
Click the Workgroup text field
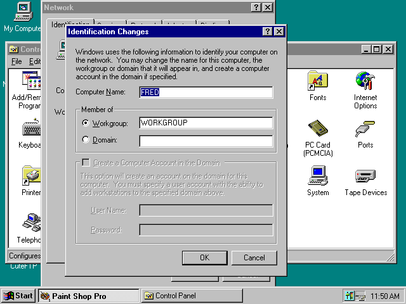point(206,122)
